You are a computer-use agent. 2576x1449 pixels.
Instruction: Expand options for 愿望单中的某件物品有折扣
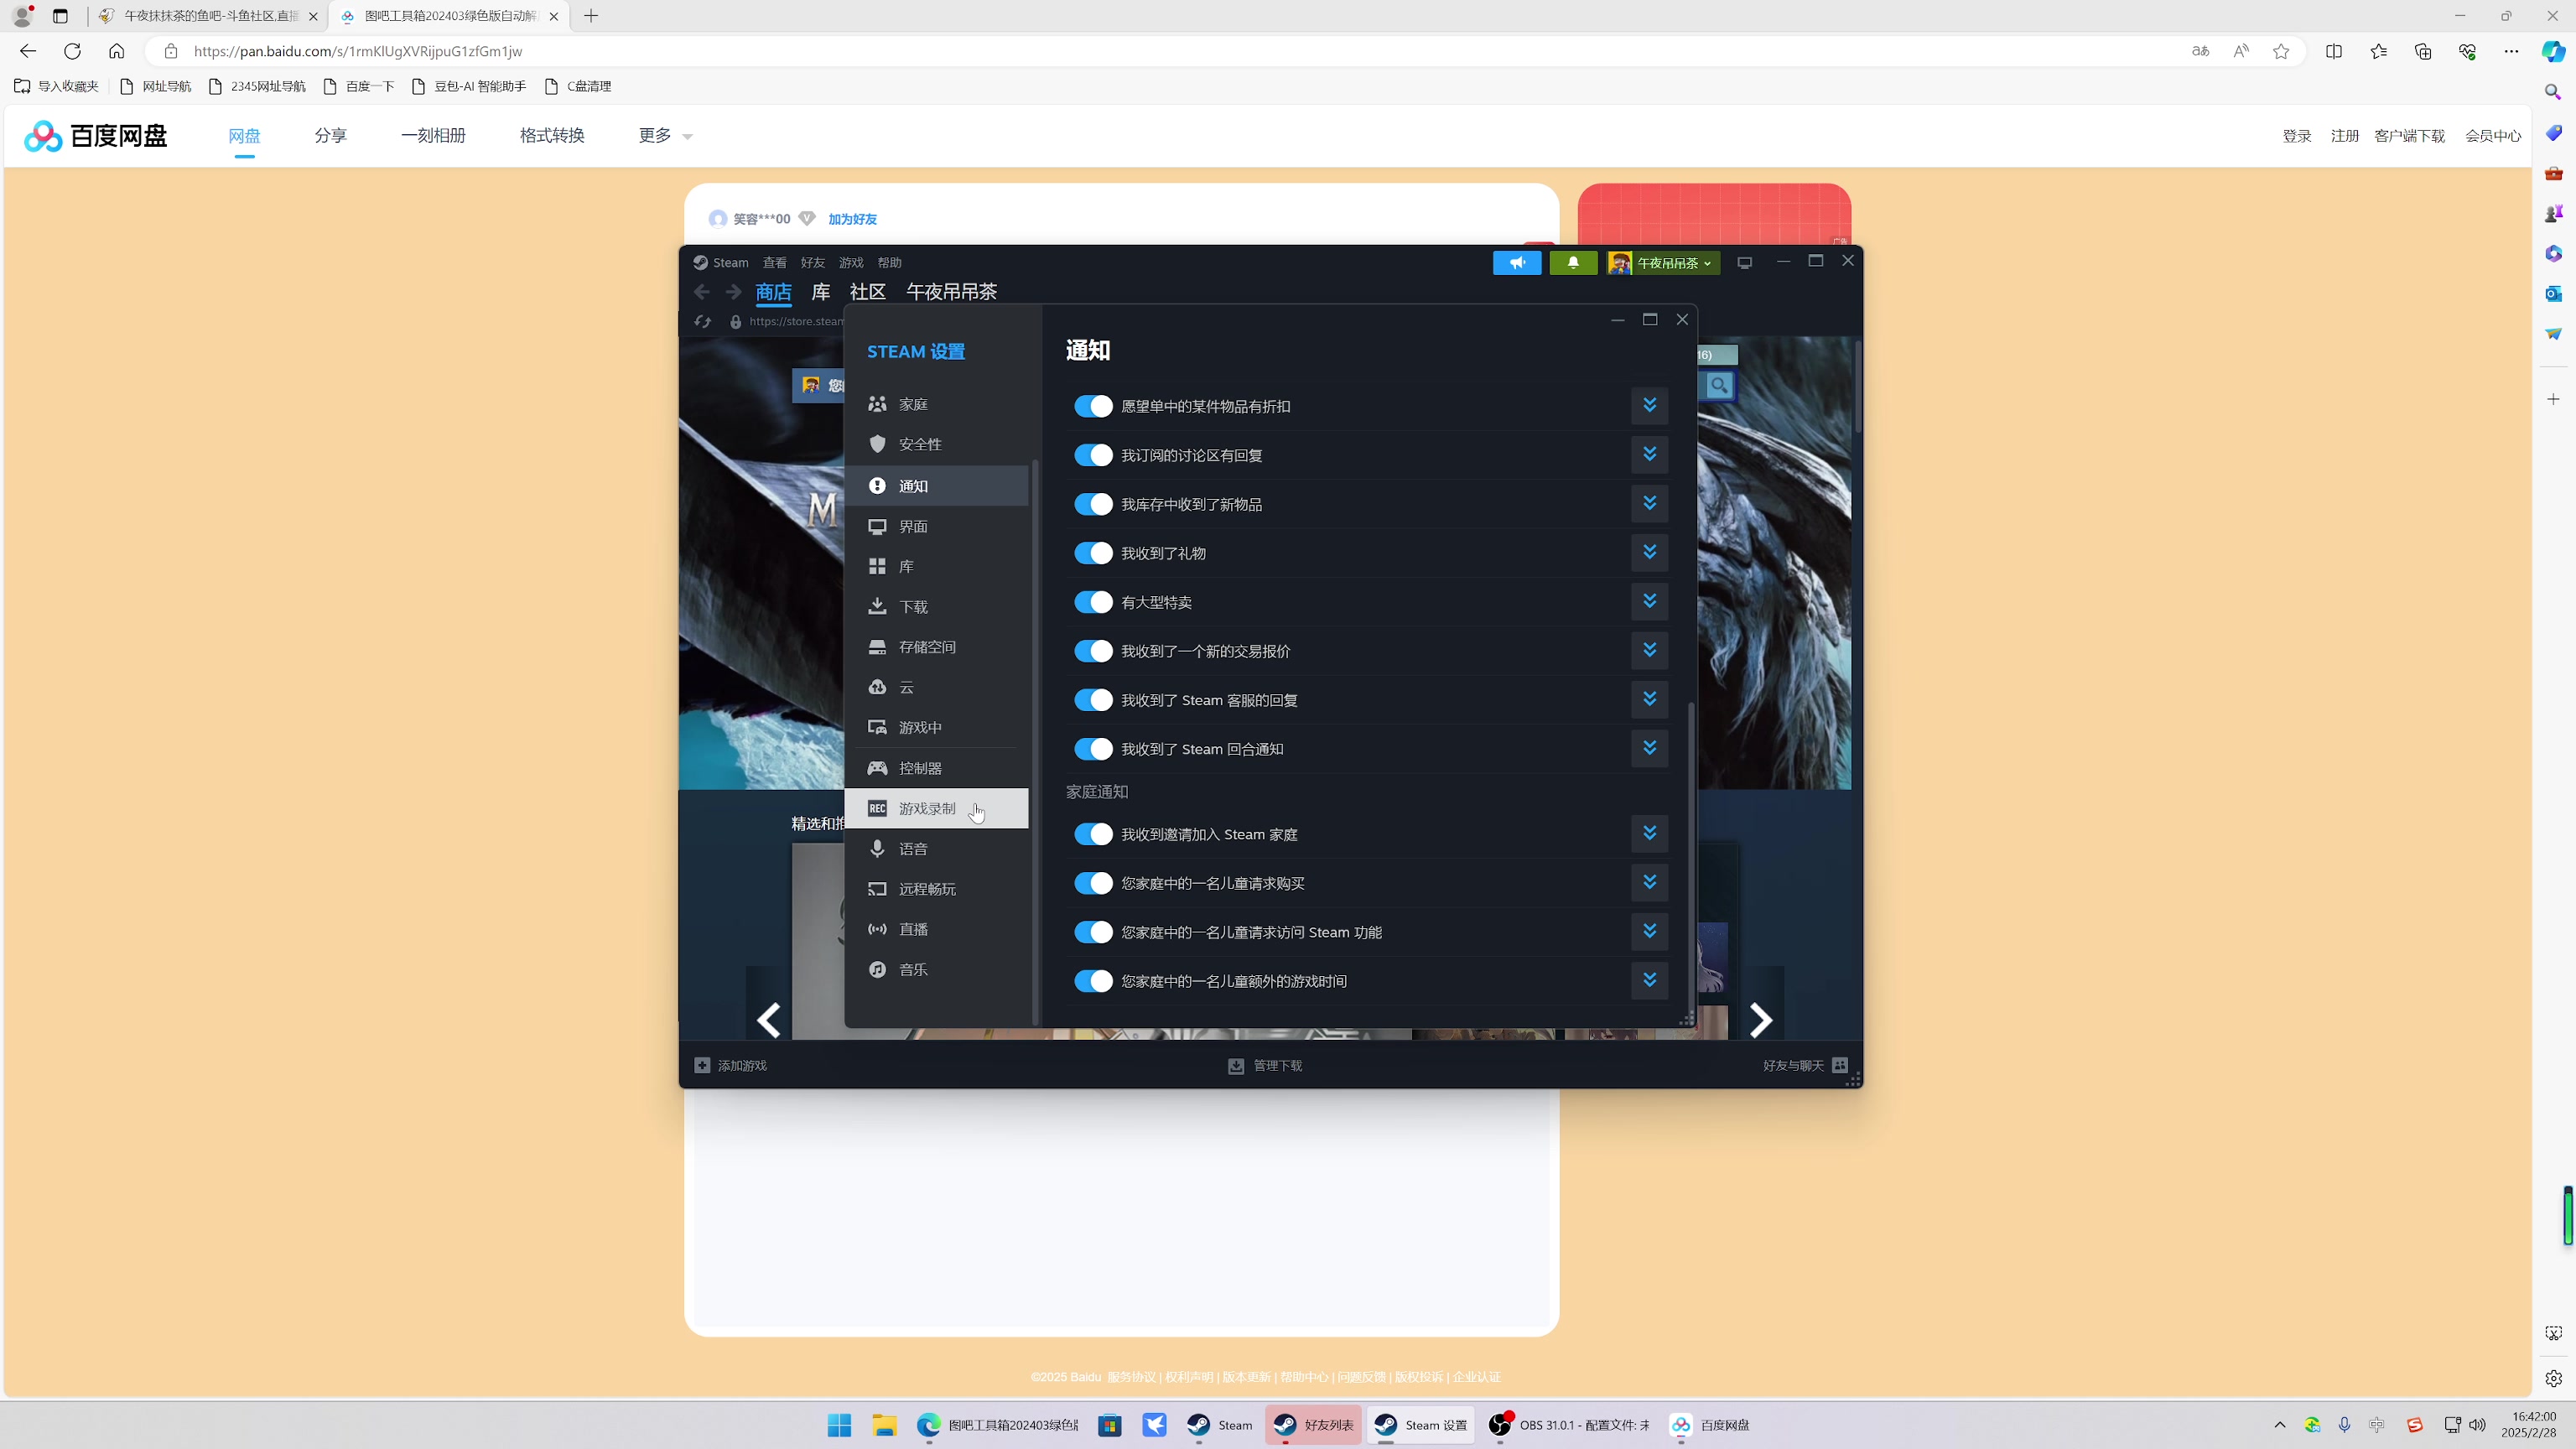pyautogui.click(x=1649, y=405)
